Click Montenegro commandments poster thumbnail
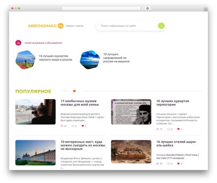 (131, 112)
